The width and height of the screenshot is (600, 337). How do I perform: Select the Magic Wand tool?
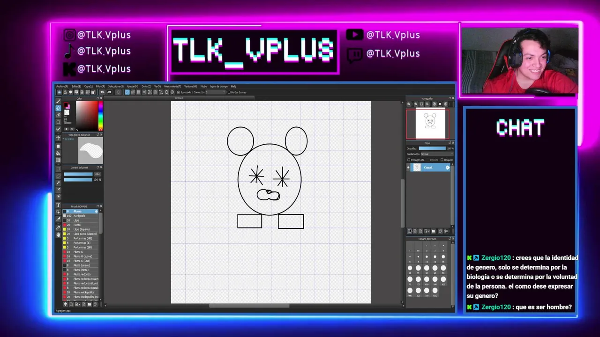pyautogui.click(x=58, y=183)
